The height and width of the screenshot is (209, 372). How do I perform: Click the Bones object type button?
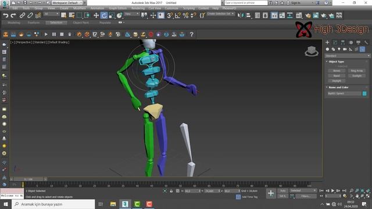(337, 71)
